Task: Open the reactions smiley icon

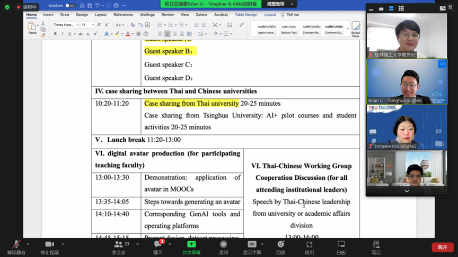Action: pos(280,244)
